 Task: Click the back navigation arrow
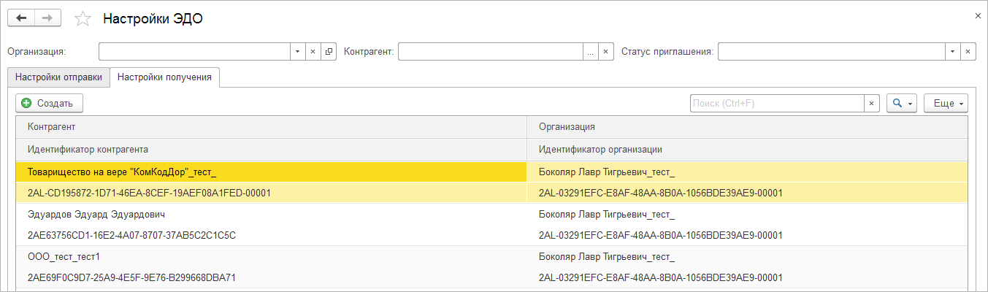coord(20,18)
